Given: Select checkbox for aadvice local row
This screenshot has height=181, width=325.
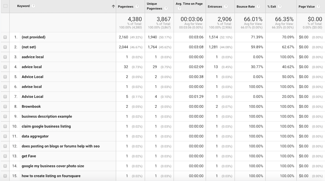Looking at the screenshot, I should (5, 57).
